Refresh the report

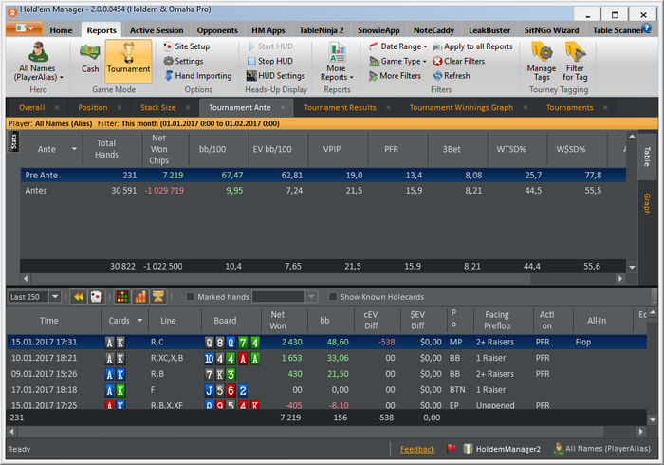point(452,76)
